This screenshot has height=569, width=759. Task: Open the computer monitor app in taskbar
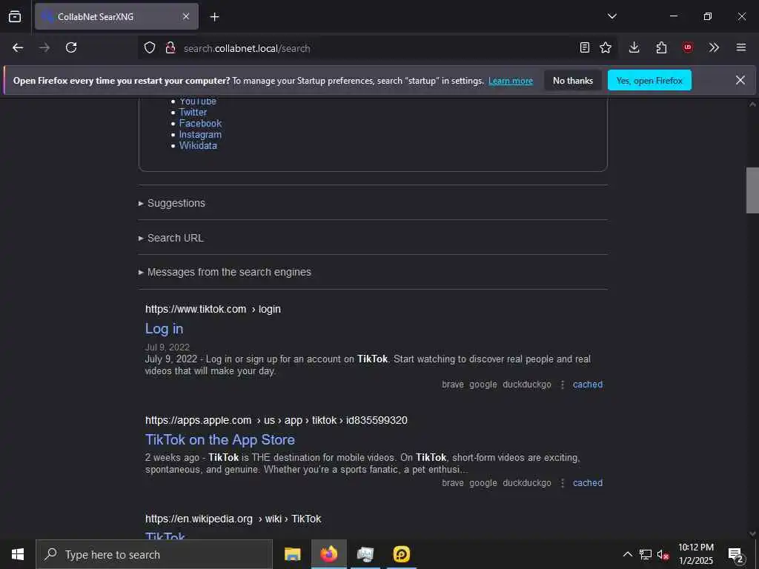tap(365, 554)
